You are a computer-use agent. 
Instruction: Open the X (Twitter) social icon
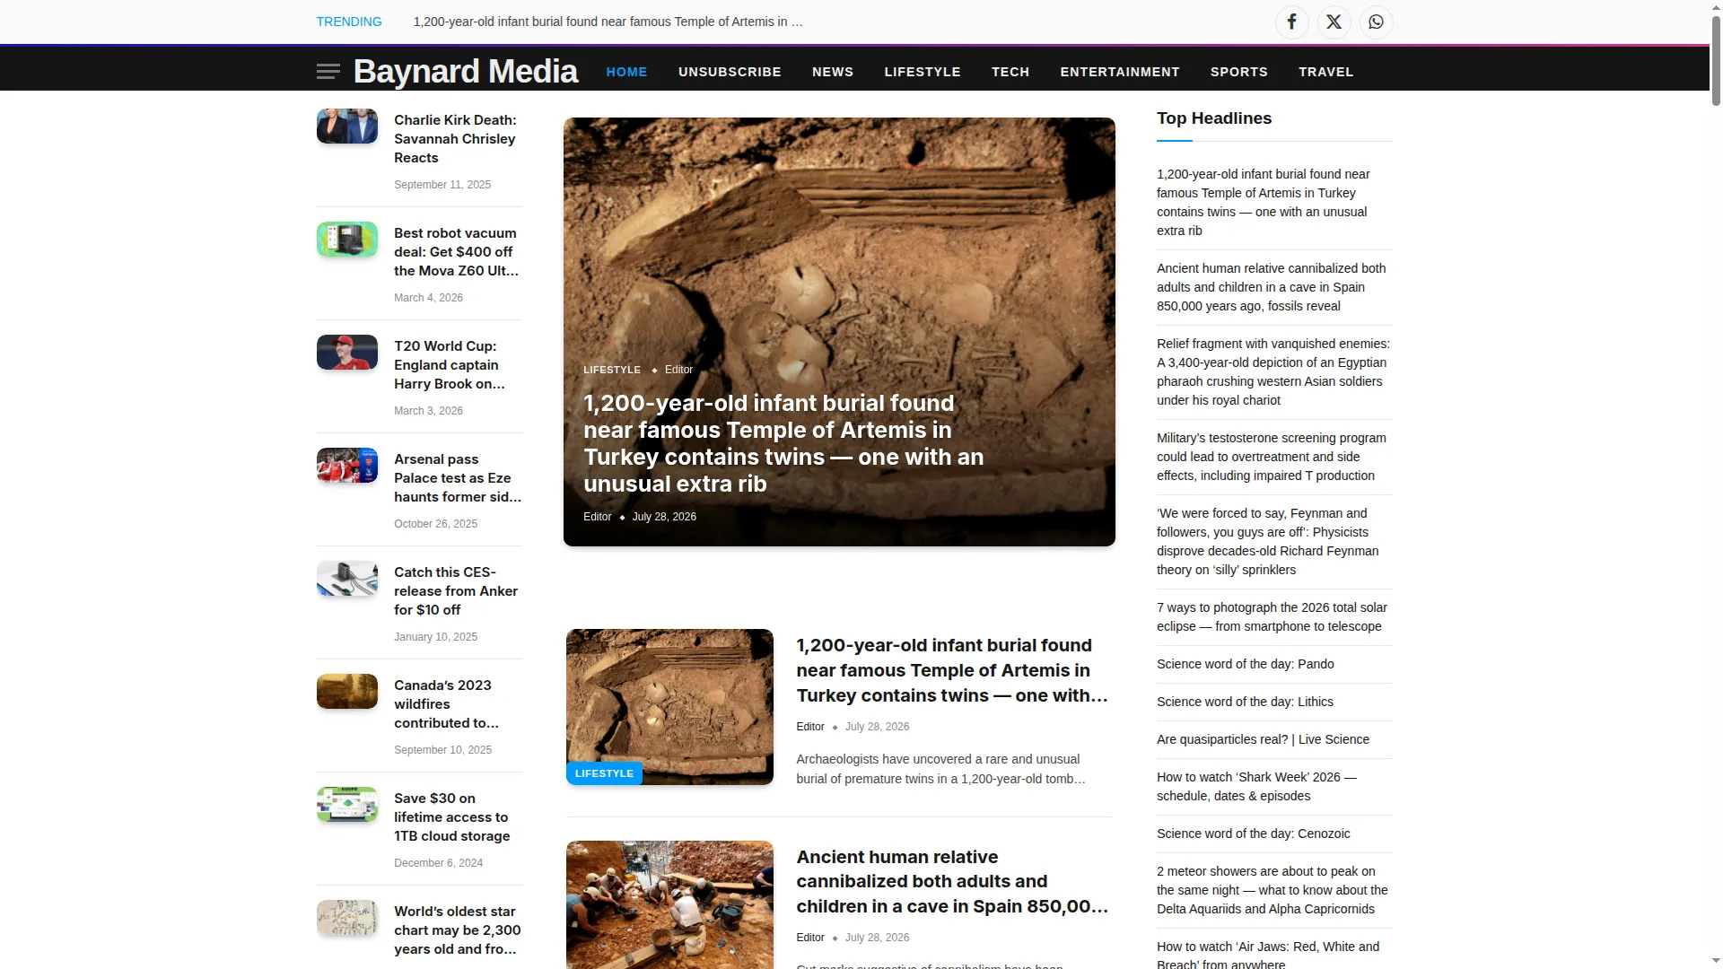(1334, 22)
